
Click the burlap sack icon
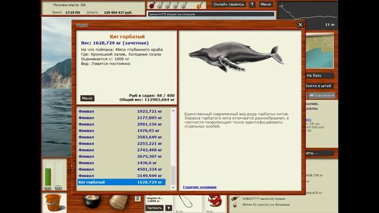(118, 202)
